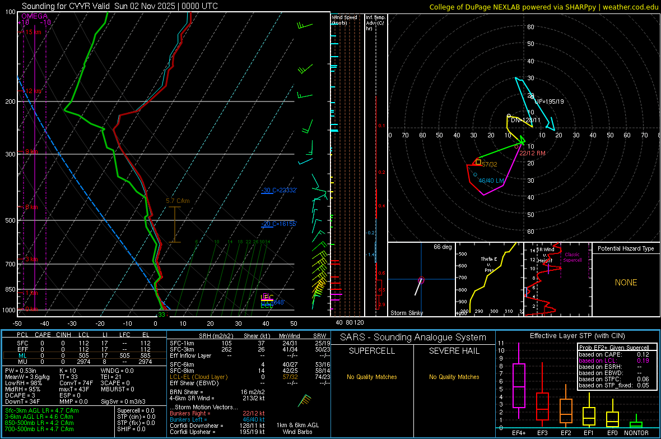The image size is (661, 439).
Task: Click the orange square mean-wind marker on hodograph
Action: (x=478, y=162)
